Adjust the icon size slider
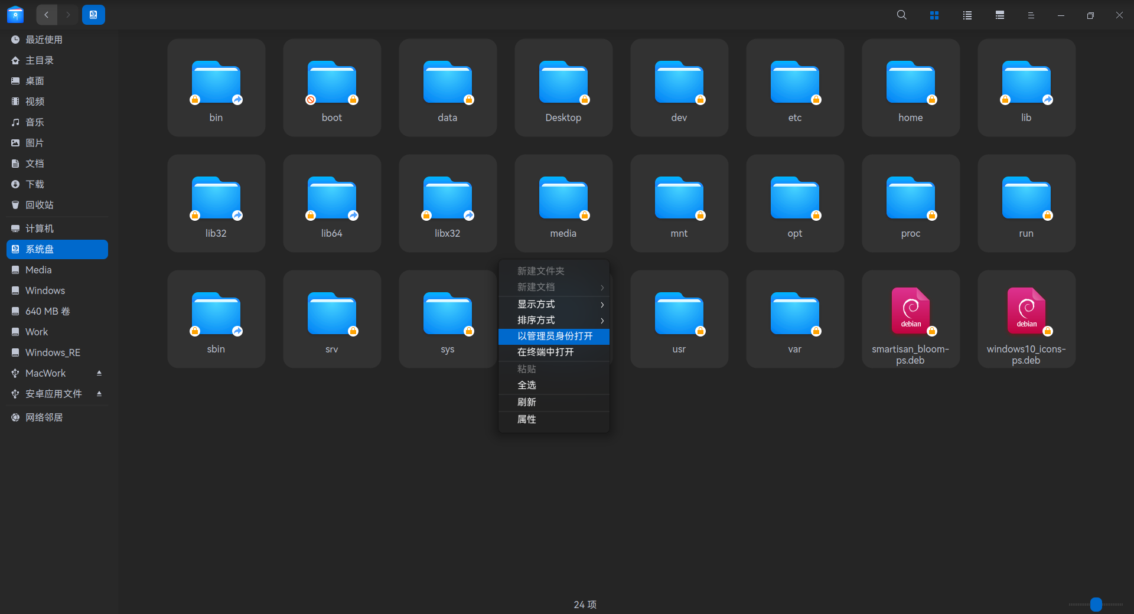This screenshot has width=1134, height=614. 1096,604
